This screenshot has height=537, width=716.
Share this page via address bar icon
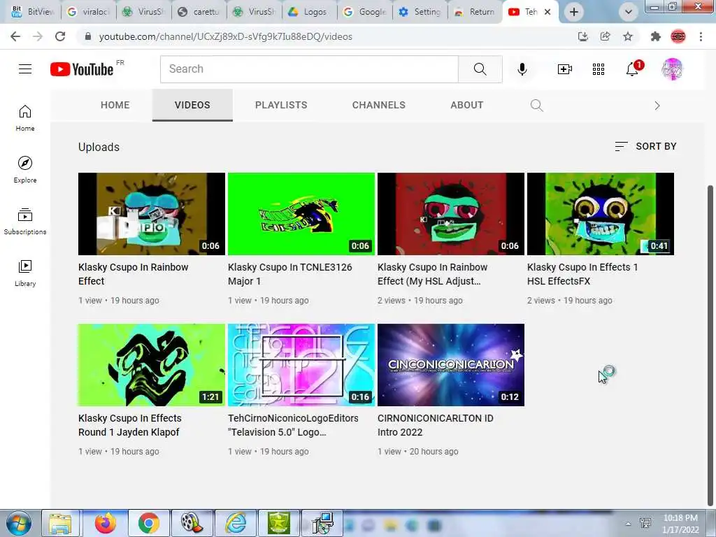(606, 36)
